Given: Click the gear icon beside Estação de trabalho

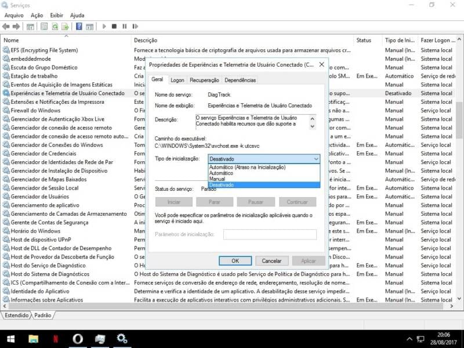Looking at the screenshot, I should pyautogui.click(x=6, y=76).
